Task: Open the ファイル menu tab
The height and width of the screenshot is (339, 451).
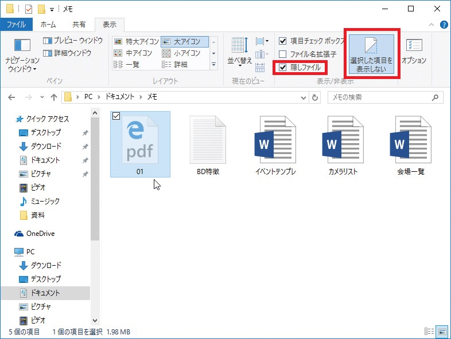Action: tap(17, 25)
